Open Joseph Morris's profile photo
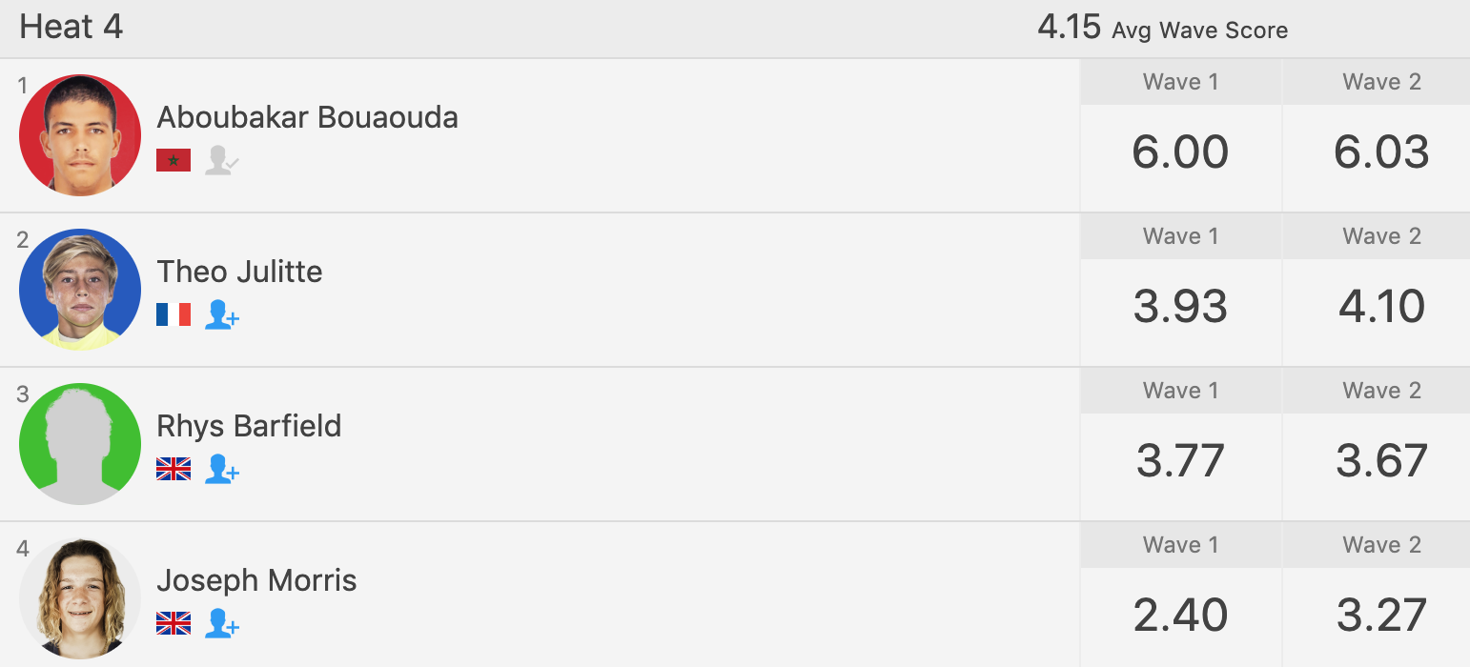1470x667 pixels. [80, 598]
